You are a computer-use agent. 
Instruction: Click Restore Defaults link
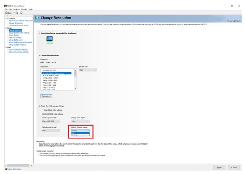pyautogui.click(x=234, y=21)
